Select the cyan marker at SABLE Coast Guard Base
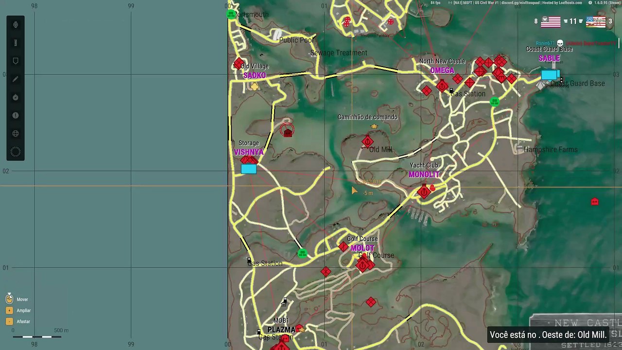 550,75
